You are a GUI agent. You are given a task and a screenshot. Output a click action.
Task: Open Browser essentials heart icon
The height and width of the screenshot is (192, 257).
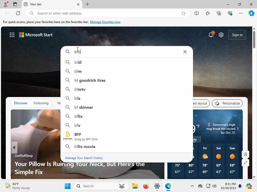pos(230,13)
